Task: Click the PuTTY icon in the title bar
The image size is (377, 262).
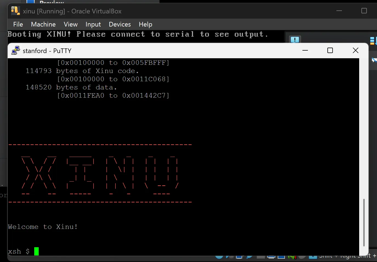Action: point(15,50)
